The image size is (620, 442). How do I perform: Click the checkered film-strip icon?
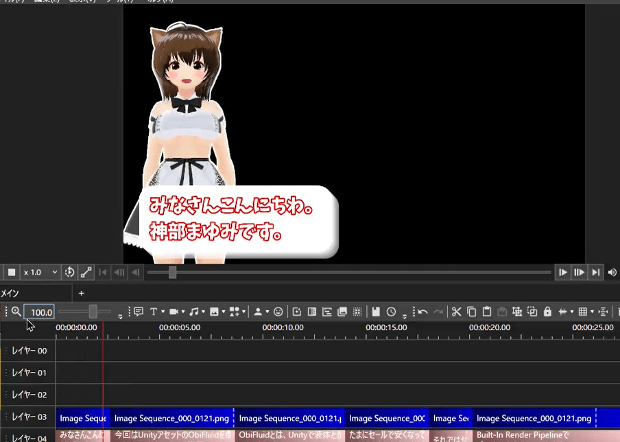point(312,312)
